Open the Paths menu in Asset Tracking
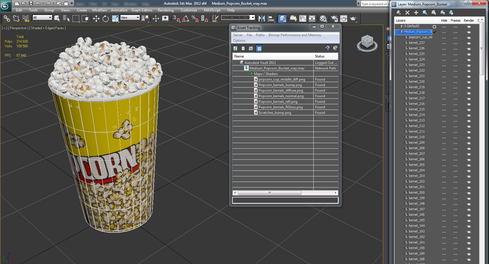The image size is (489, 264). pos(260,35)
